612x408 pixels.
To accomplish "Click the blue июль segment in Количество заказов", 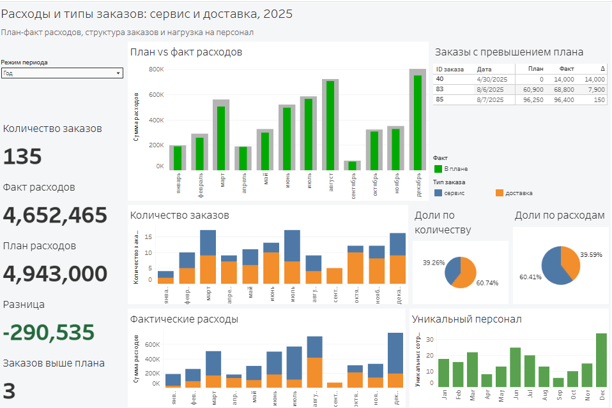I will (x=293, y=245).
